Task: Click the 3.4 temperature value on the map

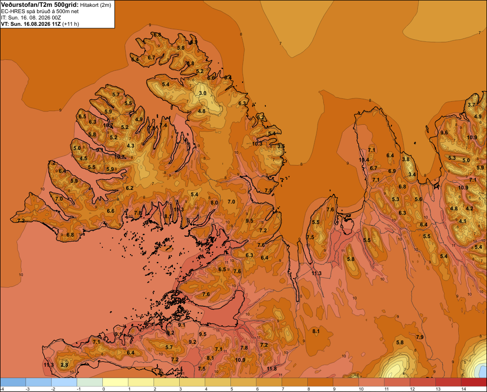Action: [412, 174]
